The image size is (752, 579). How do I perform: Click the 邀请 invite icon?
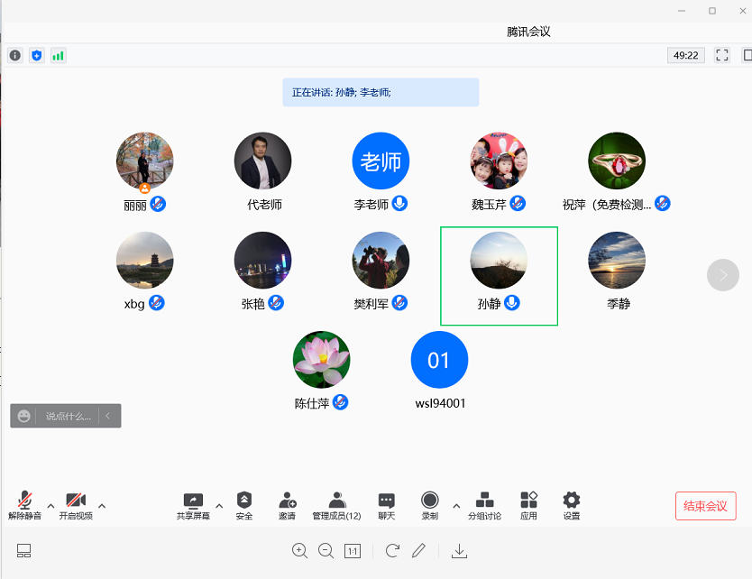(287, 505)
